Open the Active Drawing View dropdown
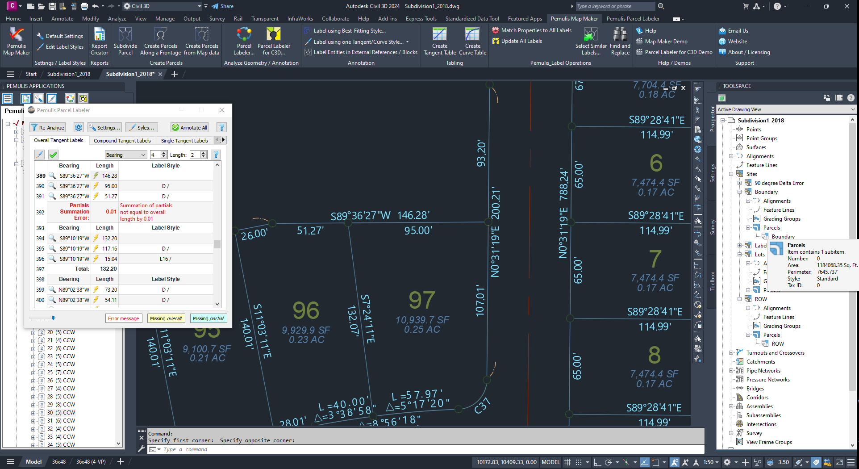The width and height of the screenshot is (859, 469). click(853, 109)
